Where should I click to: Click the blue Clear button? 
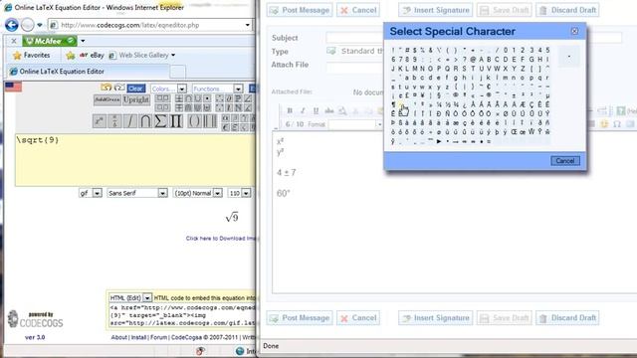pyautogui.click(x=135, y=89)
